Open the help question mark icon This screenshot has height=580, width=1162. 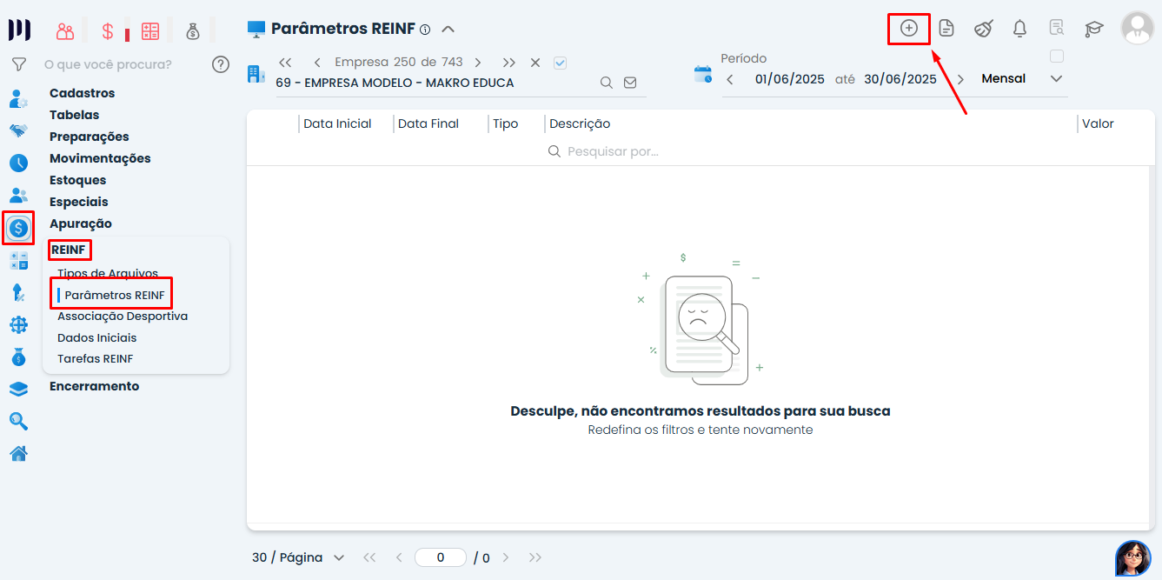[221, 64]
